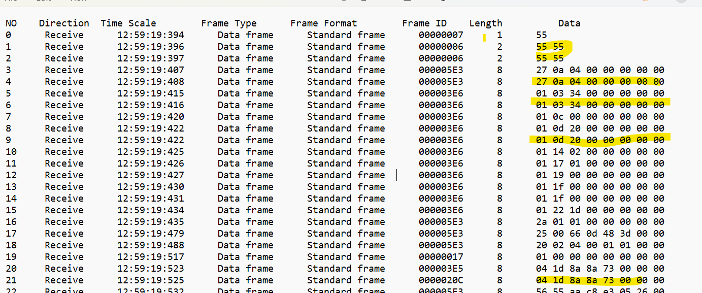
Task: Click frame ID 00000007 in row 0
Action: click(x=441, y=35)
